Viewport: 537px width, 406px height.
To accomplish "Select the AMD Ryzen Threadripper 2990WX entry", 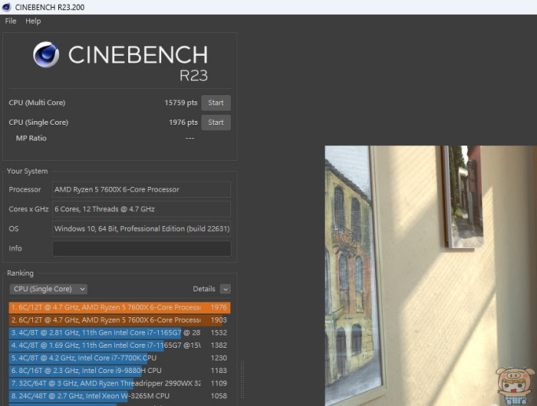I will pyautogui.click(x=119, y=384).
